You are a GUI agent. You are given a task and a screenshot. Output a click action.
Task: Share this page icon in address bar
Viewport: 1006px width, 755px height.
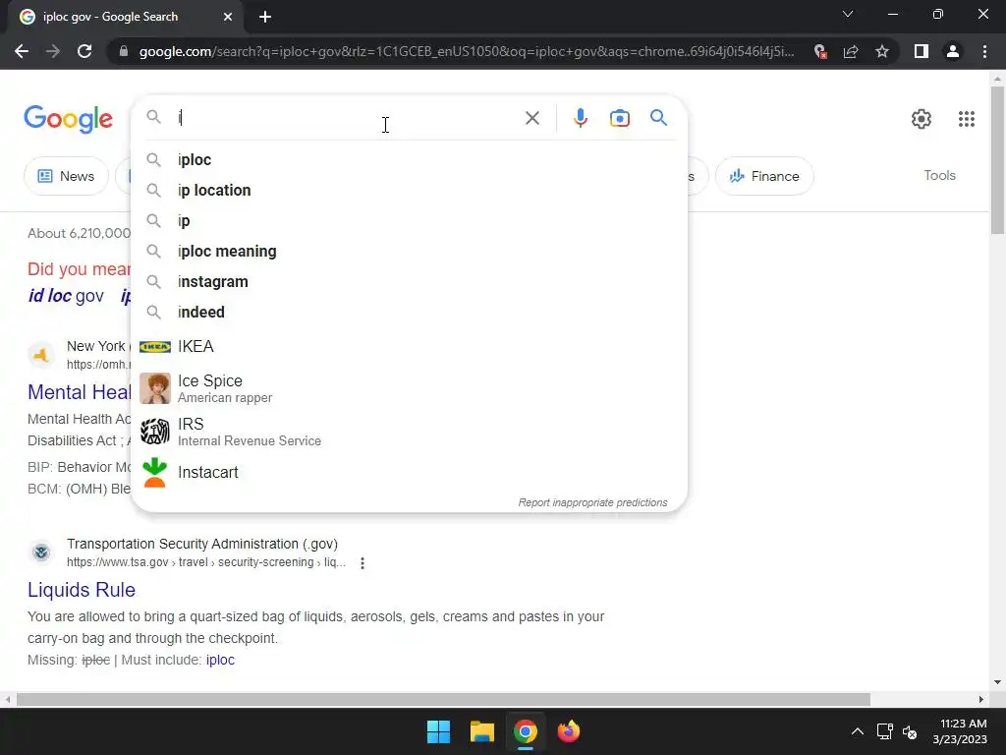coord(851,51)
